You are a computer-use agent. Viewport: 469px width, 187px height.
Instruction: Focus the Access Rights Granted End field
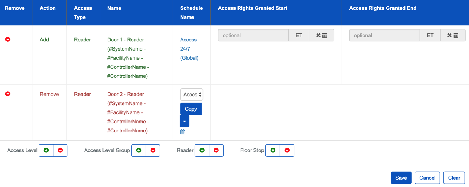click(x=385, y=35)
